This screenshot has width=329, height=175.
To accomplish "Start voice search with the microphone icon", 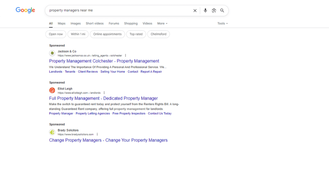I will pyautogui.click(x=205, y=10).
